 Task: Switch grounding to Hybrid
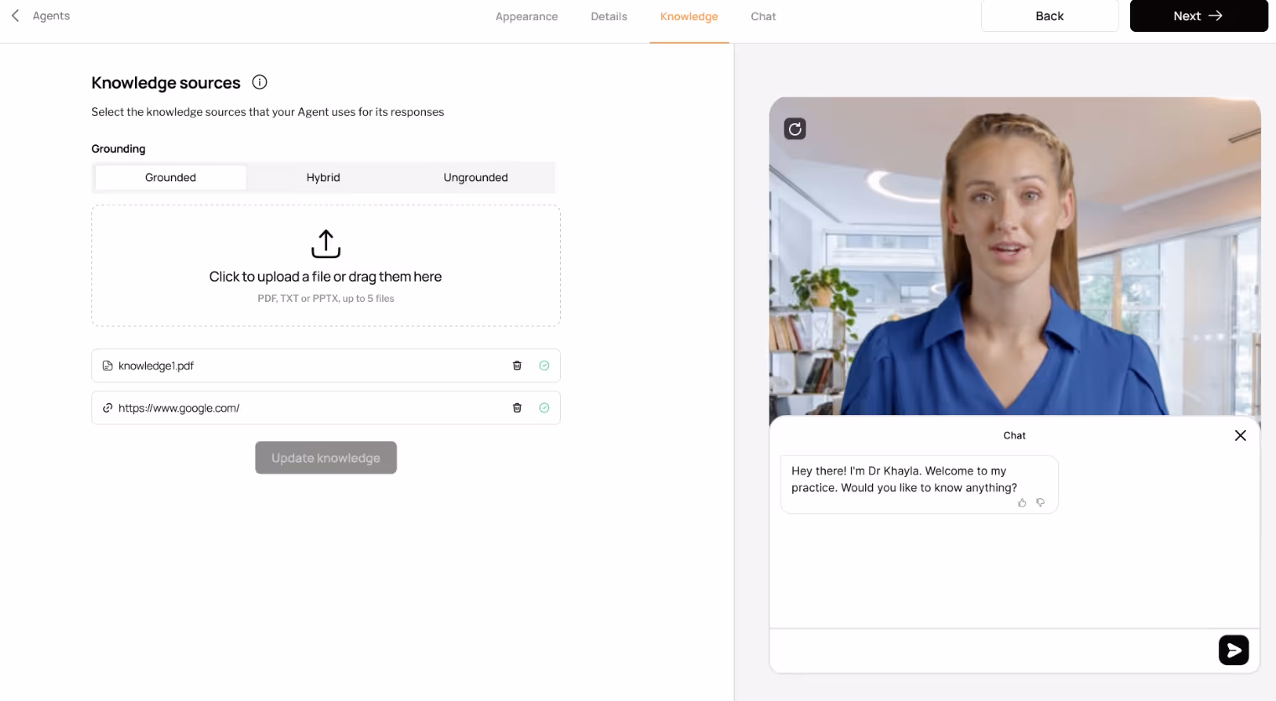[x=323, y=177]
